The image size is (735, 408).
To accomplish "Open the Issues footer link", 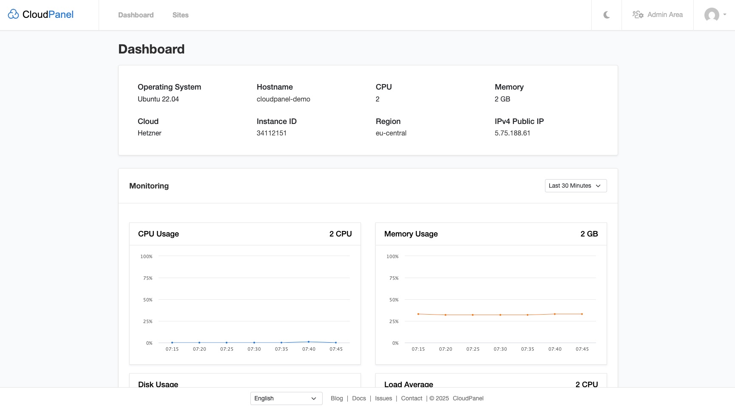I will (383, 398).
